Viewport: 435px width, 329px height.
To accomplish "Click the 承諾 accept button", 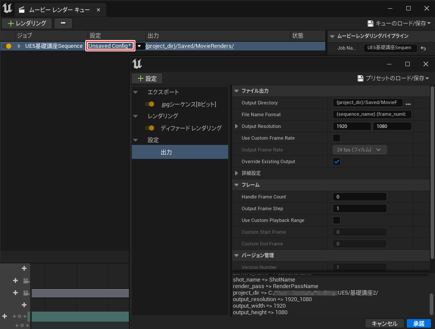I will click(x=418, y=323).
